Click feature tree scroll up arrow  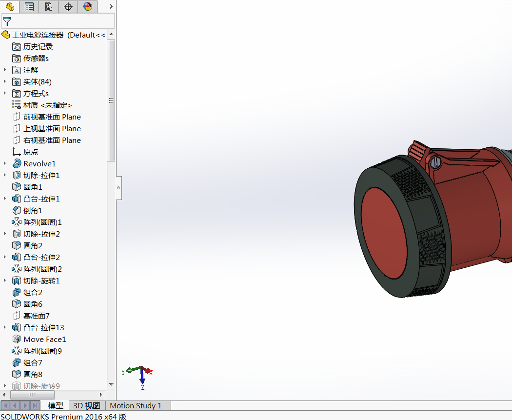pos(111,34)
